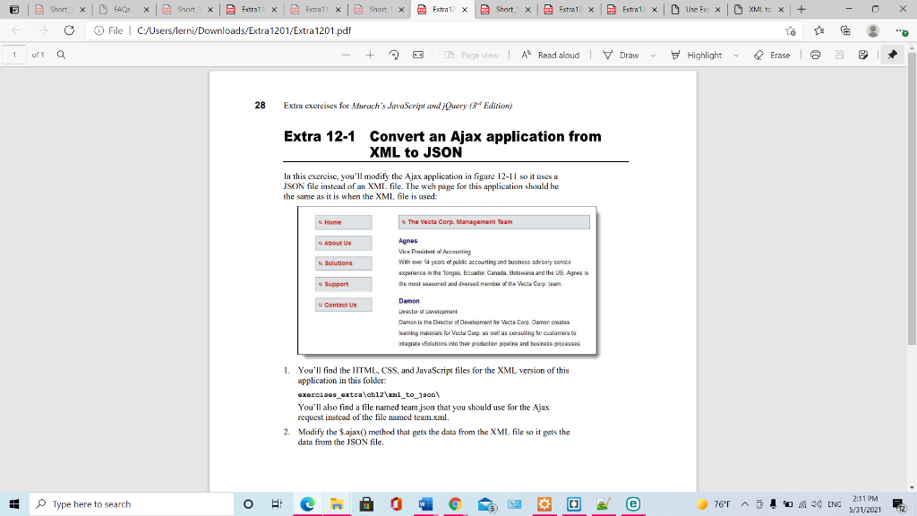This screenshot has height=516, width=917.
Task: Expand the Highlight color dropdown
Action: point(736,55)
